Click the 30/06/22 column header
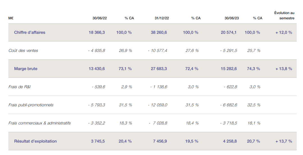The width and height of the screenshot is (303, 155). (100, 18)
